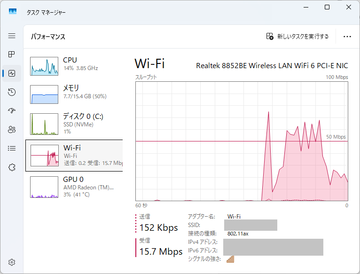Open the Startup apps icon
The width and height of the screenshot is (360, 274).
pos(12,111)
